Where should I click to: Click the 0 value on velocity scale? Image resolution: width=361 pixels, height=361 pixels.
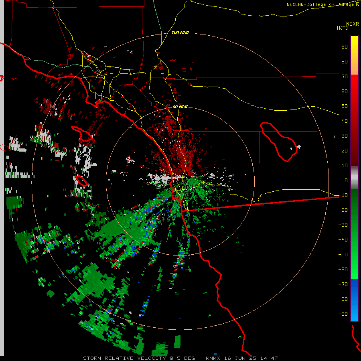click(x=346, y=180)
